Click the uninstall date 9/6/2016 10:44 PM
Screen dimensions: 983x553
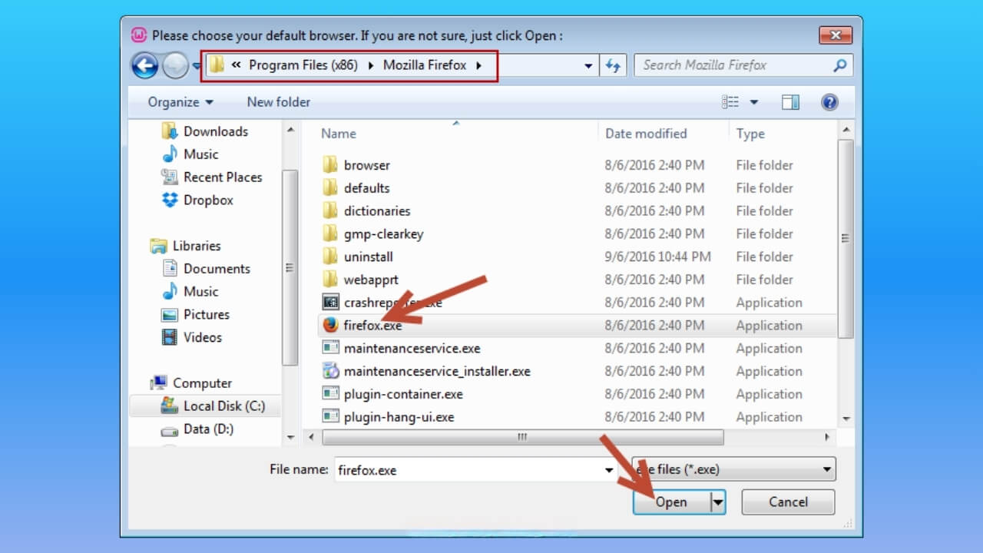(x=658, y=257)
